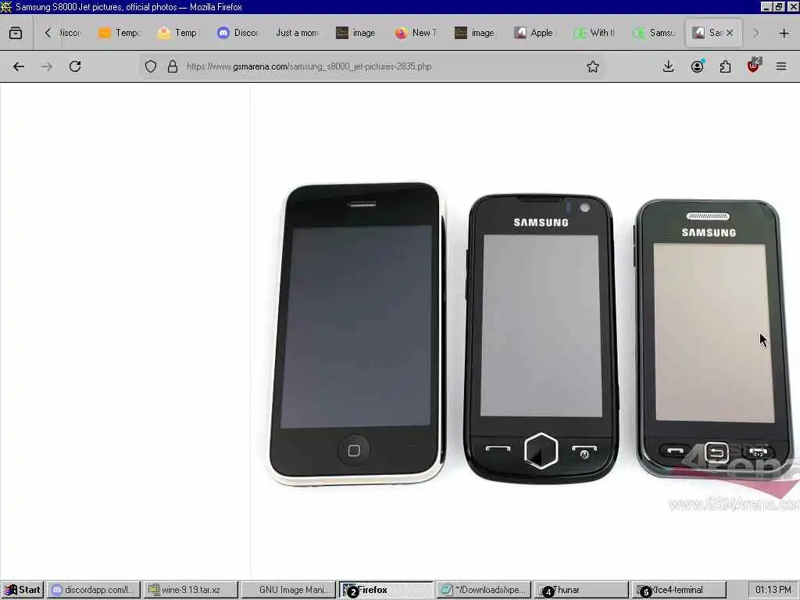
Task: Open Firefox View in tab strip
Action: coord(16,33)
